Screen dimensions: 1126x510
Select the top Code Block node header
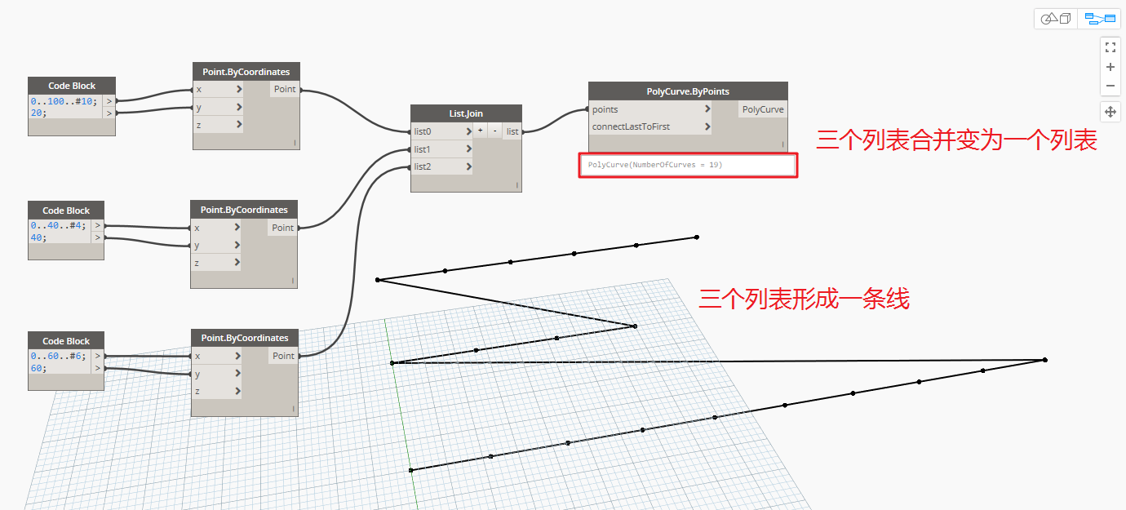72,86
